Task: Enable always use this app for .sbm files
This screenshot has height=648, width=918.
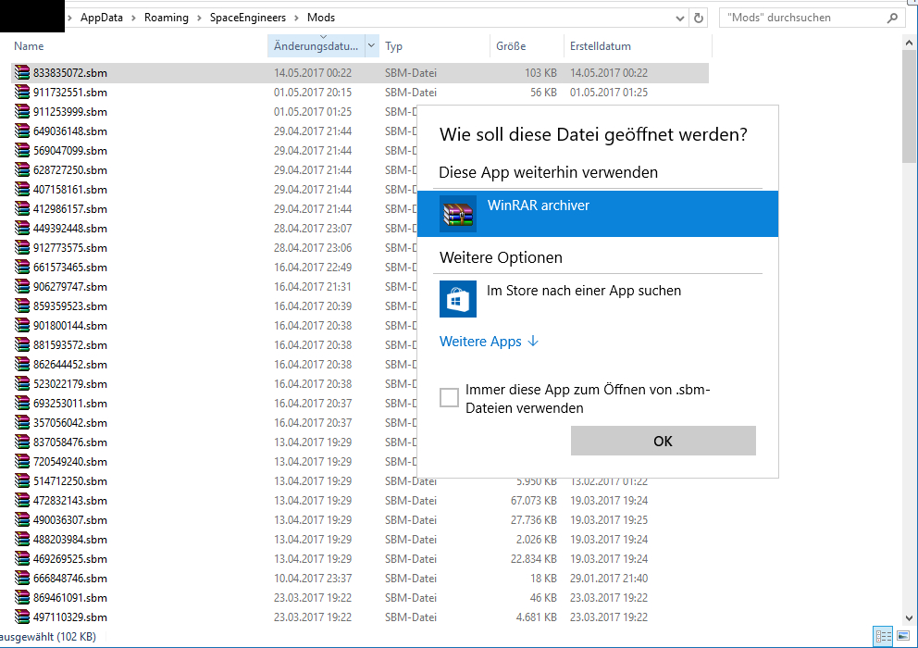Action: pyautogui.click(x=449, y=398)
